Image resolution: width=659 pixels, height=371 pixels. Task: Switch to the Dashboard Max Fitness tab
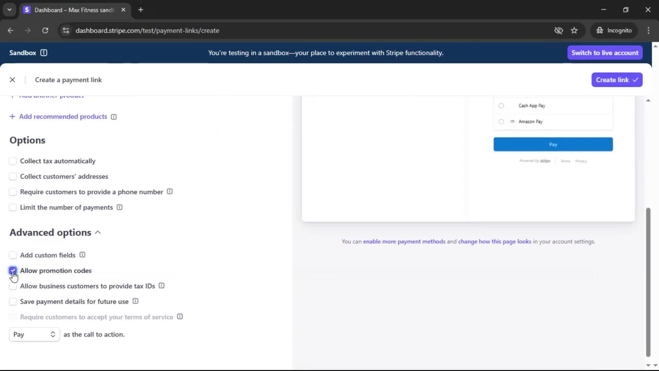click(x=74, y=10)
